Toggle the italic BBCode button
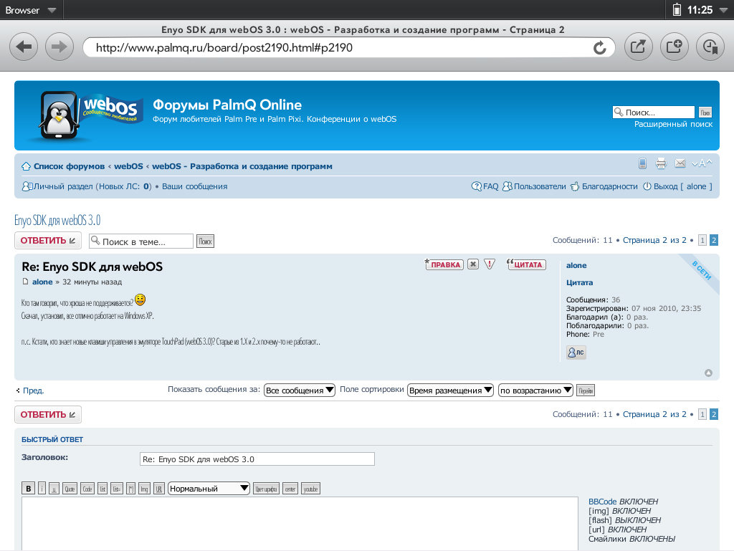The image size is (734, 551). click(x=42, y=489)
